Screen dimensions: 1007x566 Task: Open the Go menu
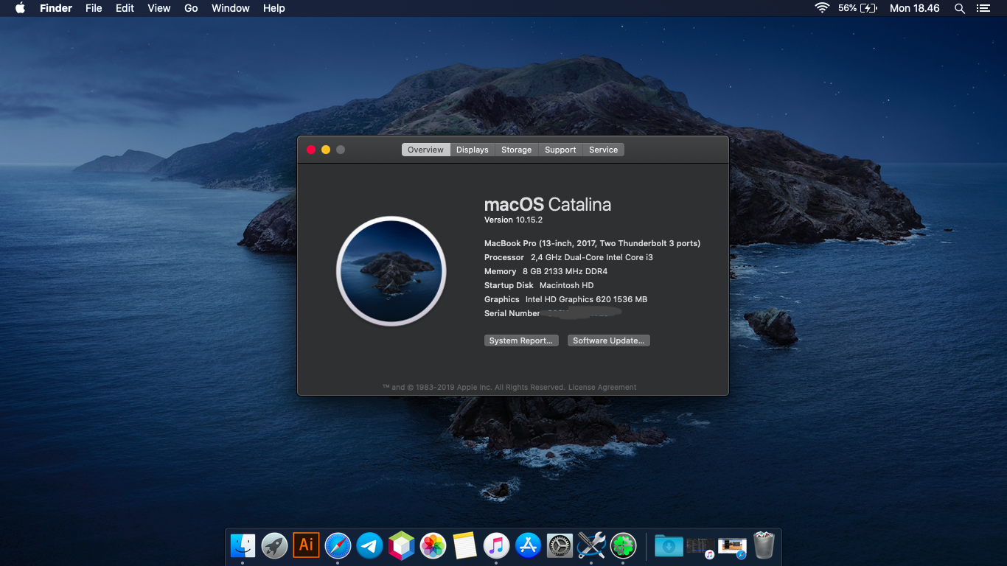pyautogui.click(x=191, y=8)
